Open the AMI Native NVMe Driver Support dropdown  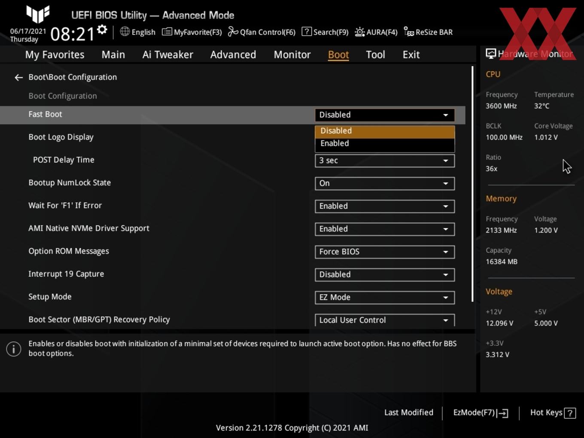(x=385, y=229)
